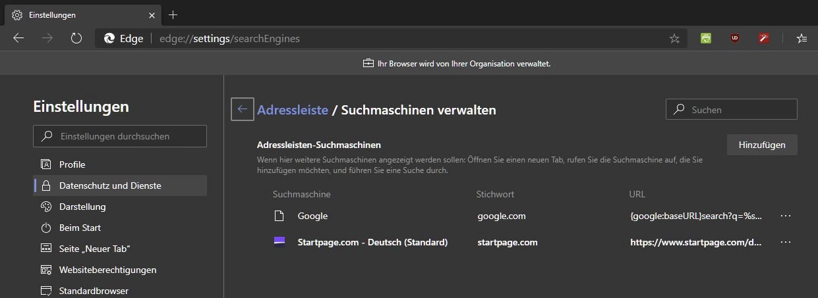The width and height of the screenshot is (818, 298).
Task: Click the forward navigation arrow
Action: pos(47,39)
